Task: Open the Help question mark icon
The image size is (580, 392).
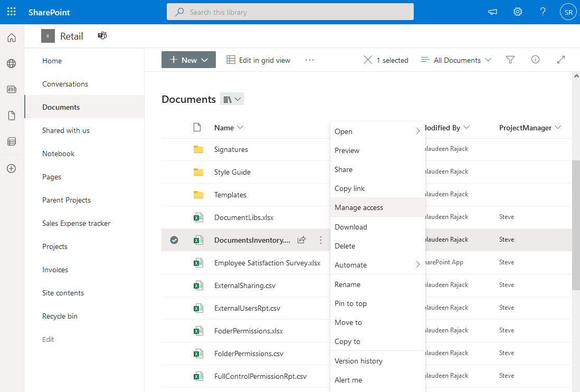Action: tap(543, 12)
